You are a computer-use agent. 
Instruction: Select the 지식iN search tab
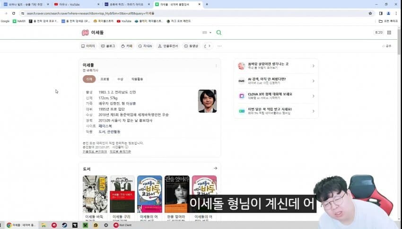coord(145,46)
